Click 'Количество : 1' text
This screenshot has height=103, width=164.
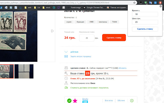click(70, 18)
